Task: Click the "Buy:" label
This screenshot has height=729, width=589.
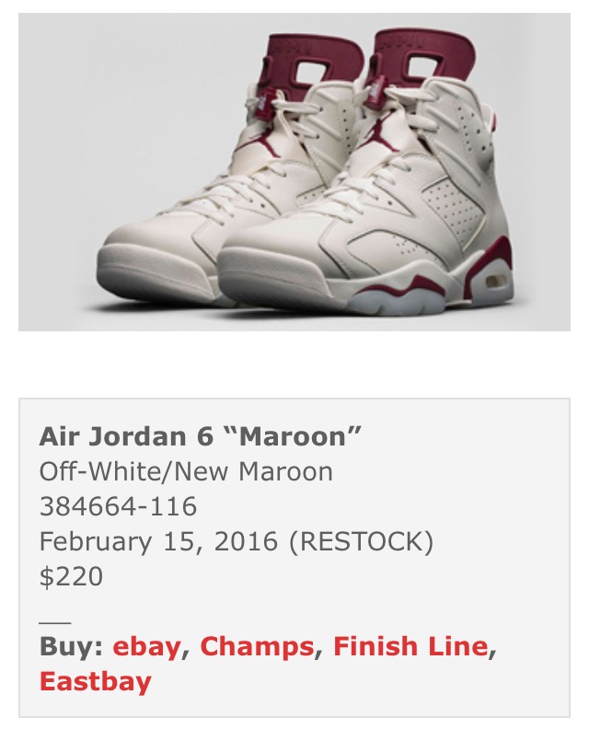Action: [x=71, y=647]
